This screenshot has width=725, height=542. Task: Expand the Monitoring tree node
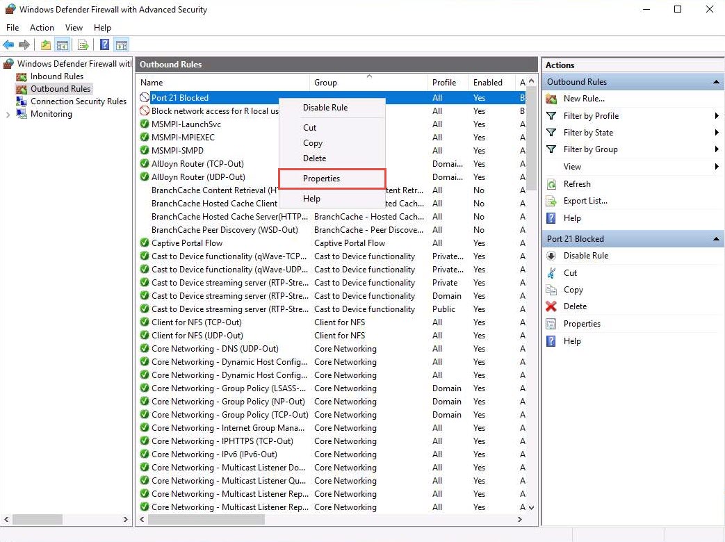8,115
